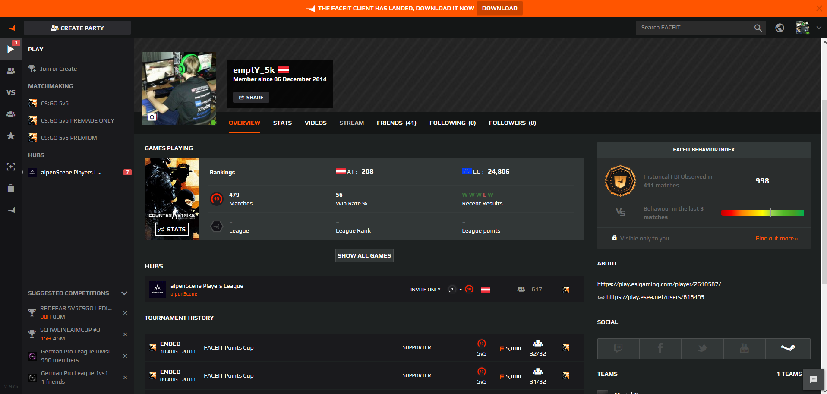
Task: Click the Download button in the orange banner
Action: coord(499,8)
